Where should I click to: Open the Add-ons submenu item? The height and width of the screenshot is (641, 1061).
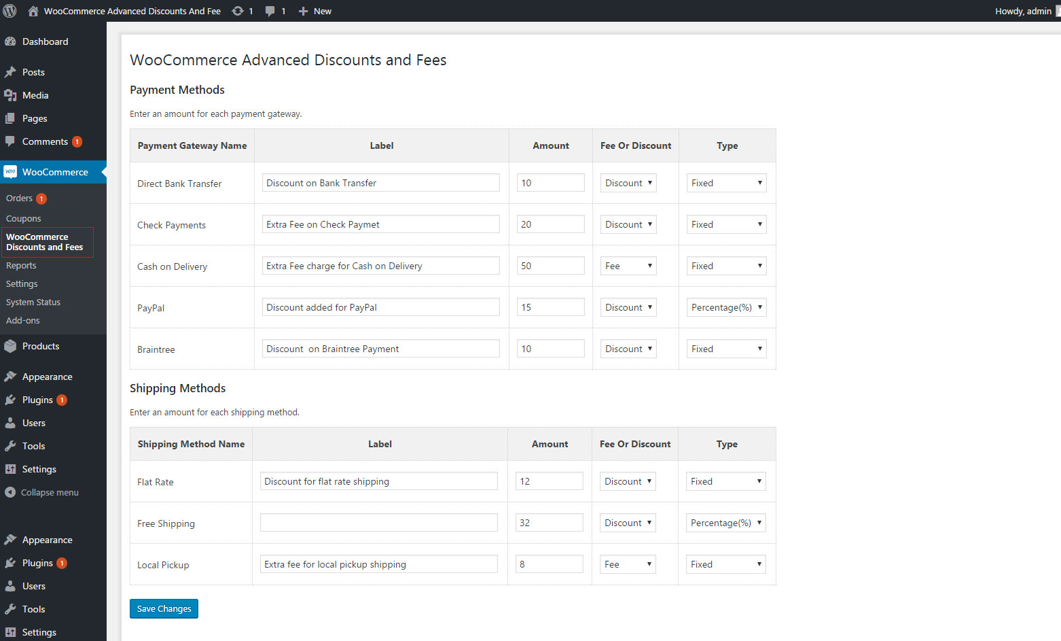(x=23, y=321)
